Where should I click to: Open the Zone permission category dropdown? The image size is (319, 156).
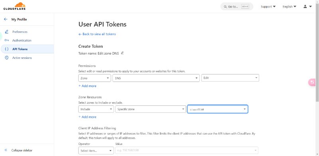point(95,78)
